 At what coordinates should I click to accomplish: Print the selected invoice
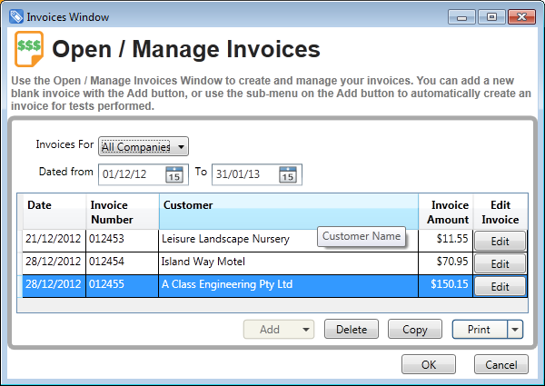point(479,330)
